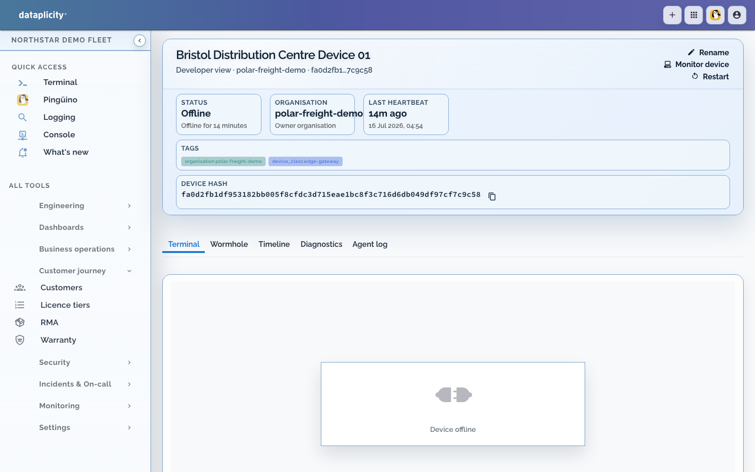Screen dimensions: 755x472
Task: Click the penguin icon in top header
Action: [715, 15]
